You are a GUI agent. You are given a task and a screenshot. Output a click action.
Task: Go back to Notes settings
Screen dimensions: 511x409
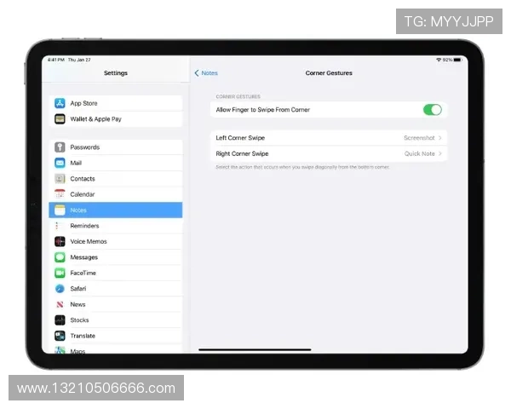[206, 73]
